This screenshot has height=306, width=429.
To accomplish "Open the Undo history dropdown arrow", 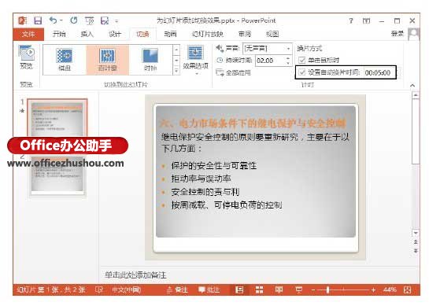I will coord(61,20).
